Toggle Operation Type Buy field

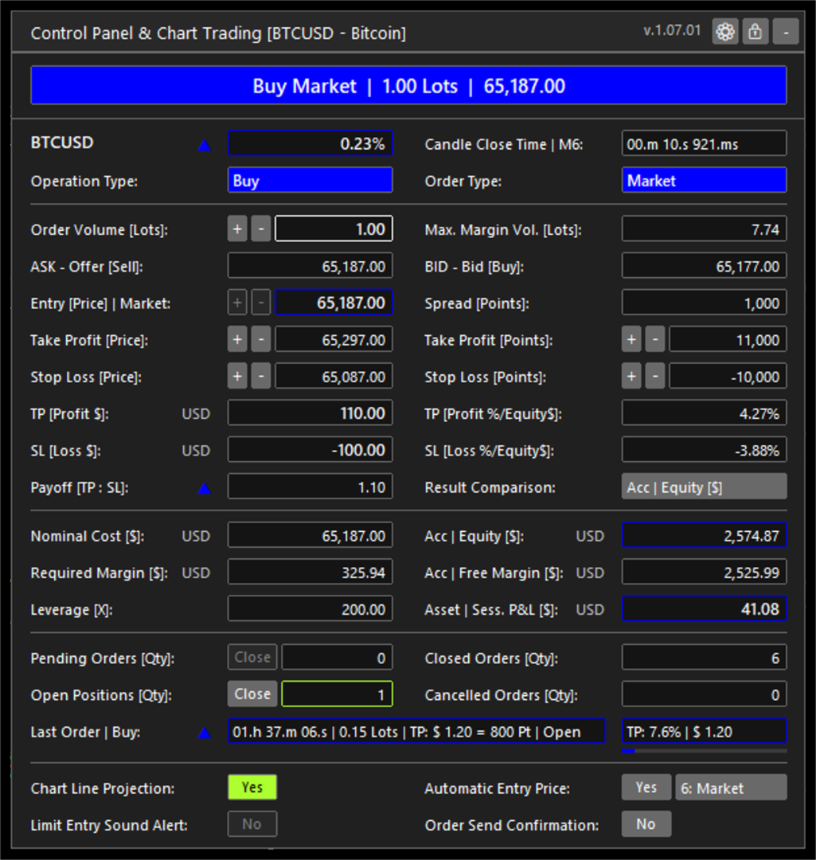pos(310,181)
